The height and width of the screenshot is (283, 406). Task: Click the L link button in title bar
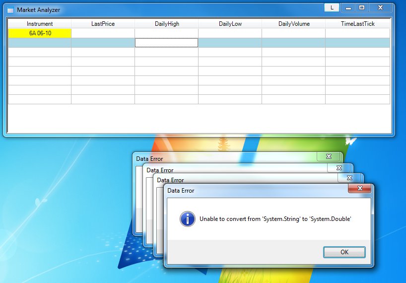(332, 8)
